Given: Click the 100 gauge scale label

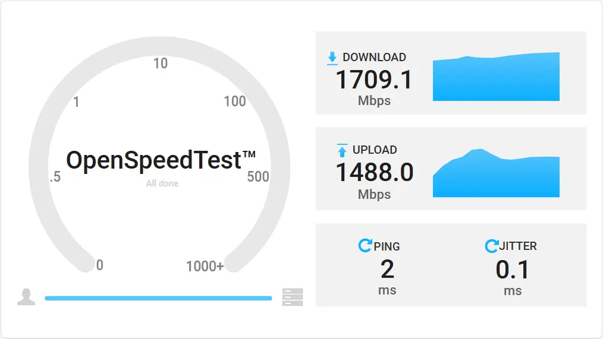Looking at the screenshot, I should tap(234, 102).
